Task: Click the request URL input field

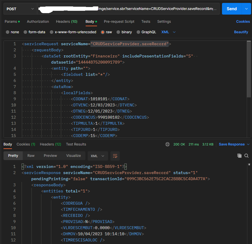Action: pos(157,9)
